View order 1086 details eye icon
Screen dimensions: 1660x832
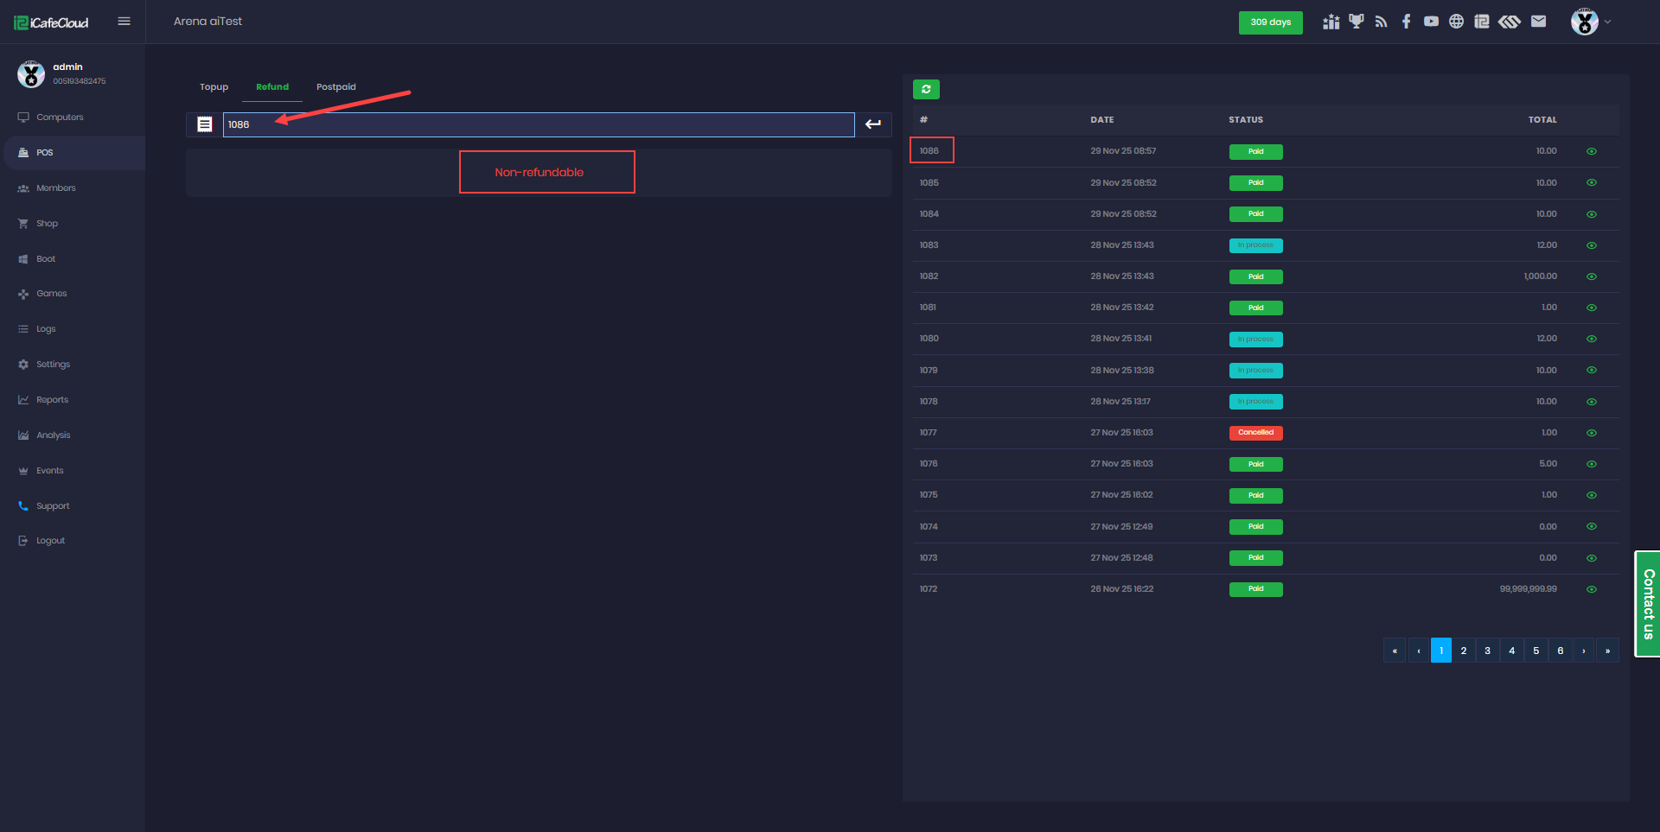tap(1591, 151)
